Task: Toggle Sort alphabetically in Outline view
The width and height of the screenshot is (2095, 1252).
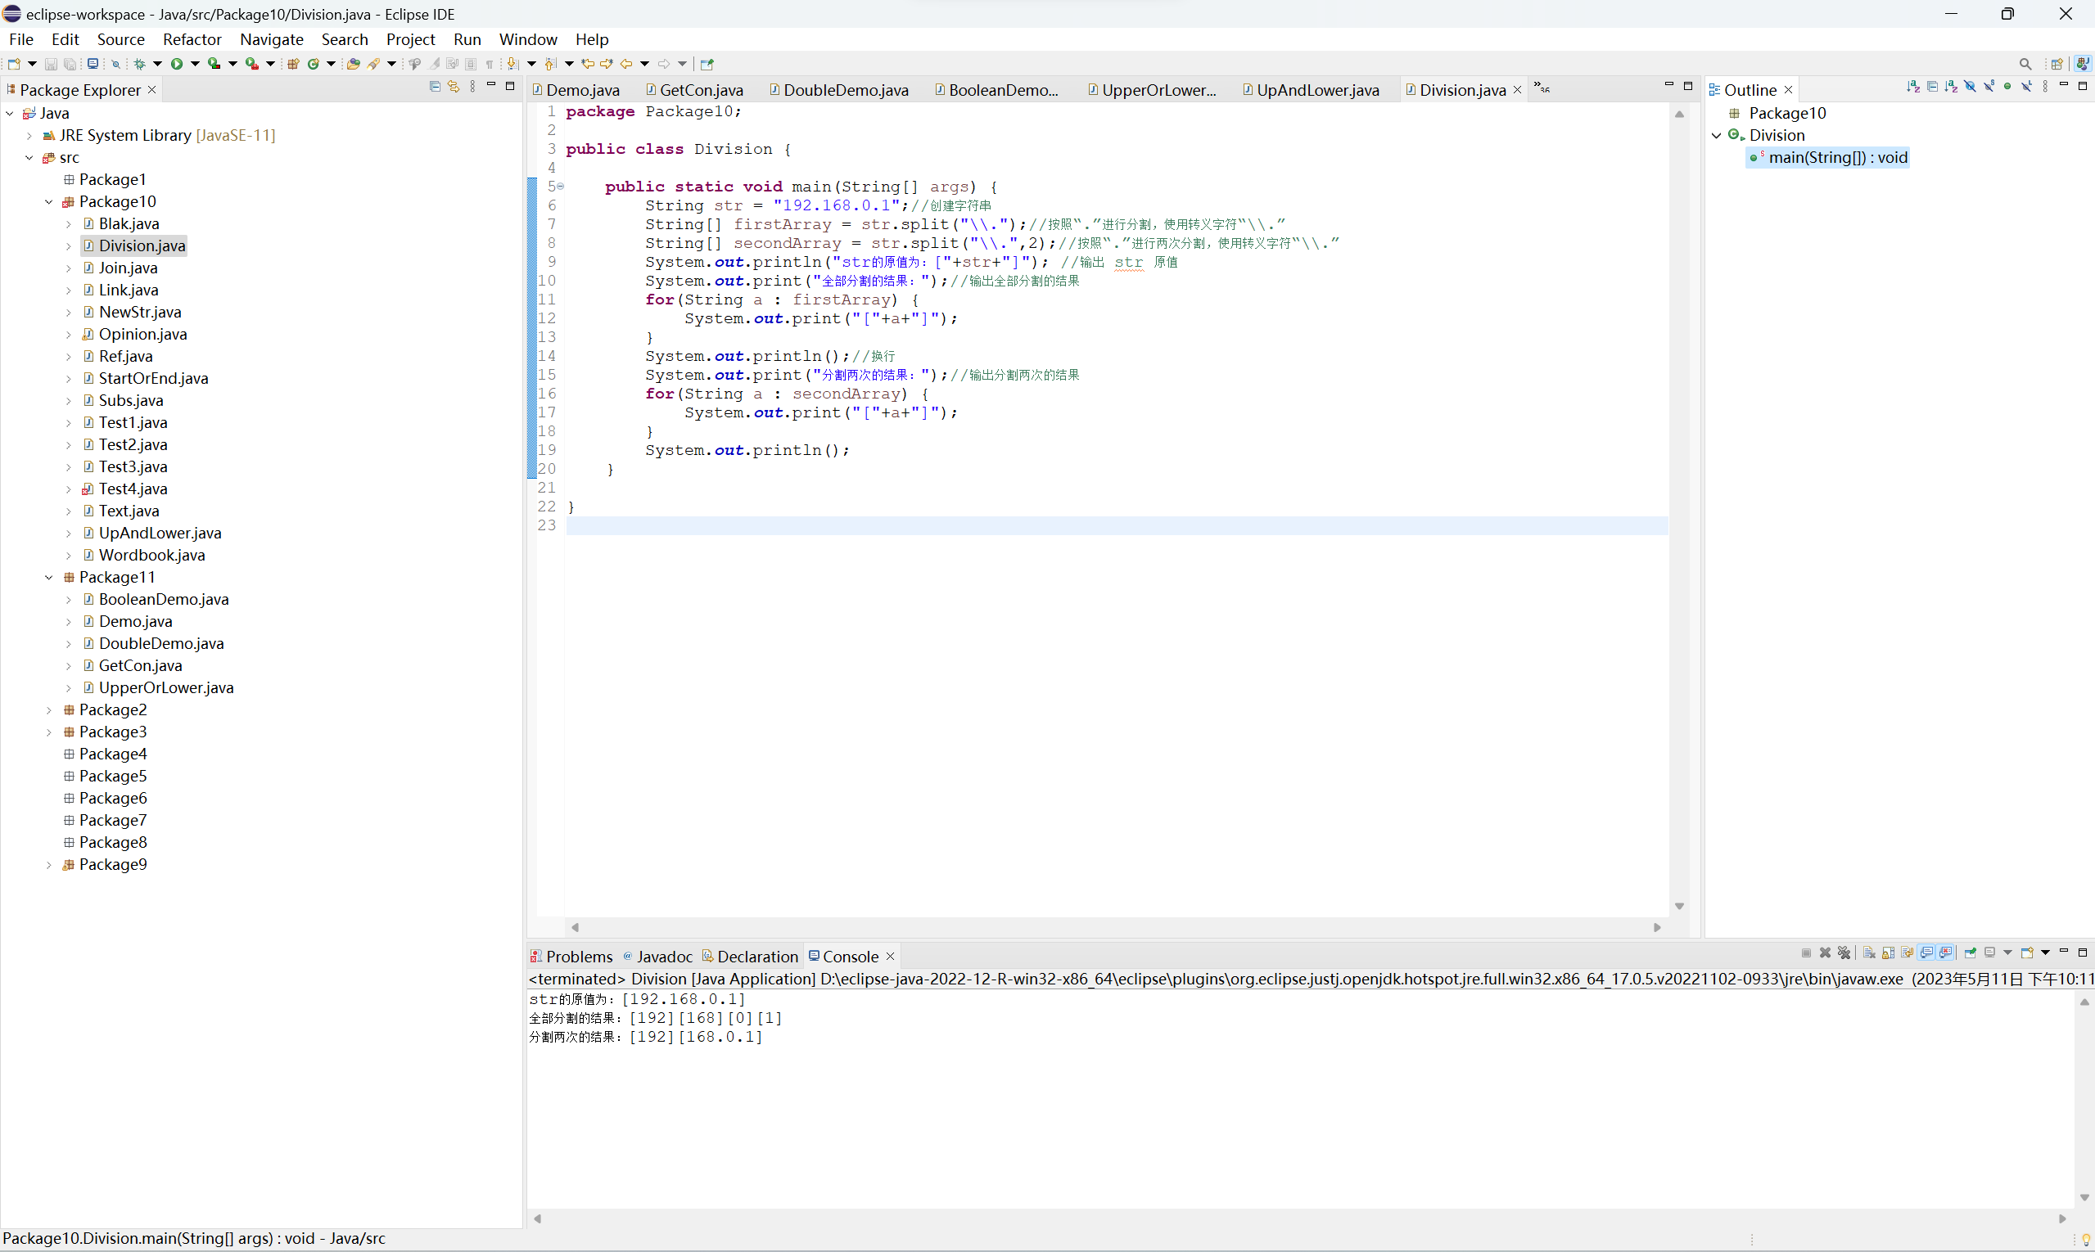Action: pos(1952,86)
